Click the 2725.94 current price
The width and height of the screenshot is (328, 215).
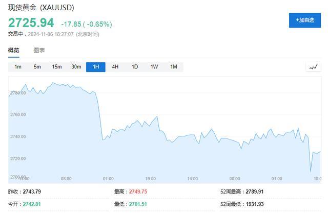(x=31, y=23)
